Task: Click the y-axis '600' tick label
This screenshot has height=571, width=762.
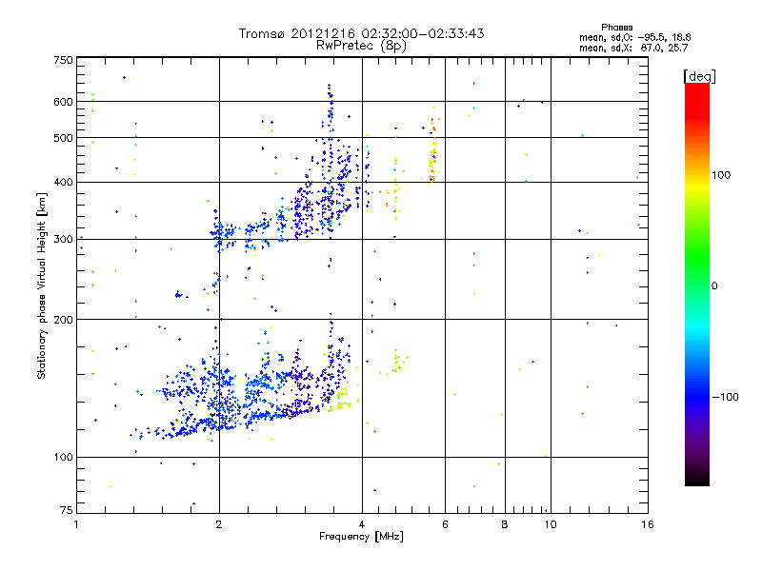Action: pos(64,102)
